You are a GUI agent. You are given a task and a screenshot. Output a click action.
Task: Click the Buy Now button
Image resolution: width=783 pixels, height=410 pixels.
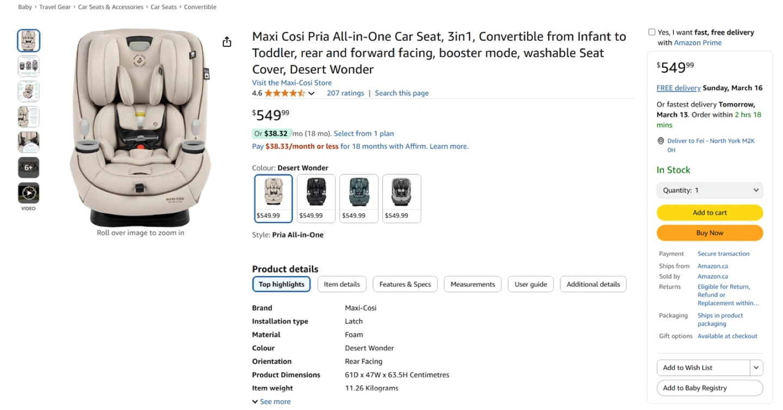pyautogui.click(x=710, y=233)
